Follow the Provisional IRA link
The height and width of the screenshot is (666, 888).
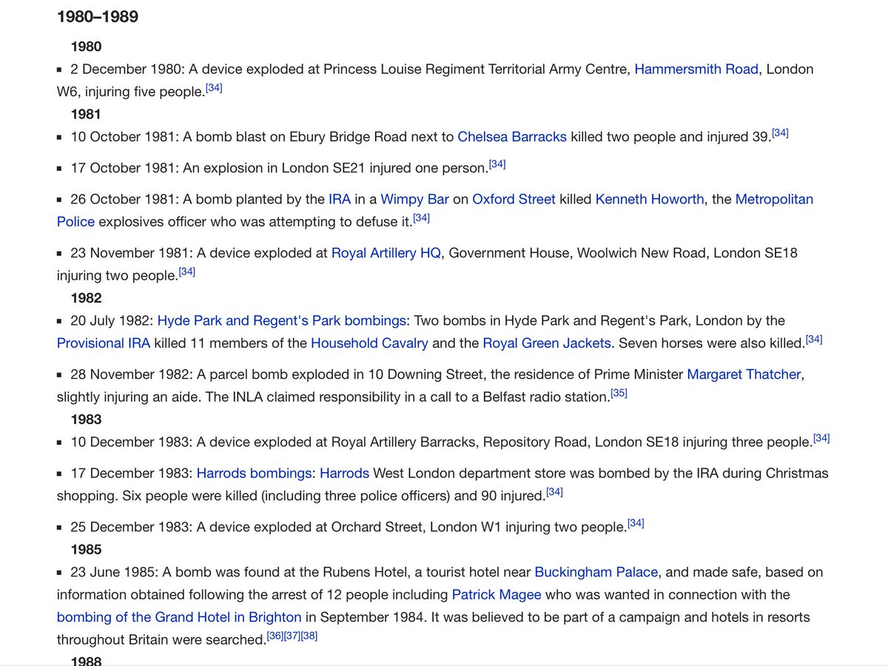104,343
